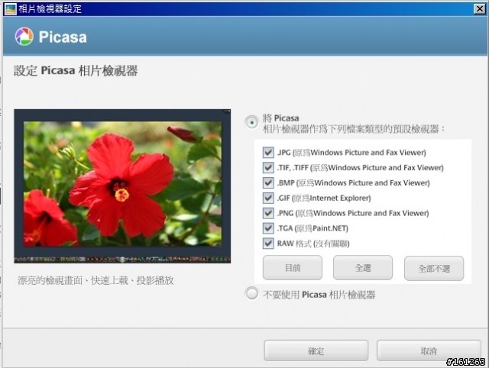
Task: Click the 漂亮的檢視畫面 caption text
Action: click(x=96, y=280)
